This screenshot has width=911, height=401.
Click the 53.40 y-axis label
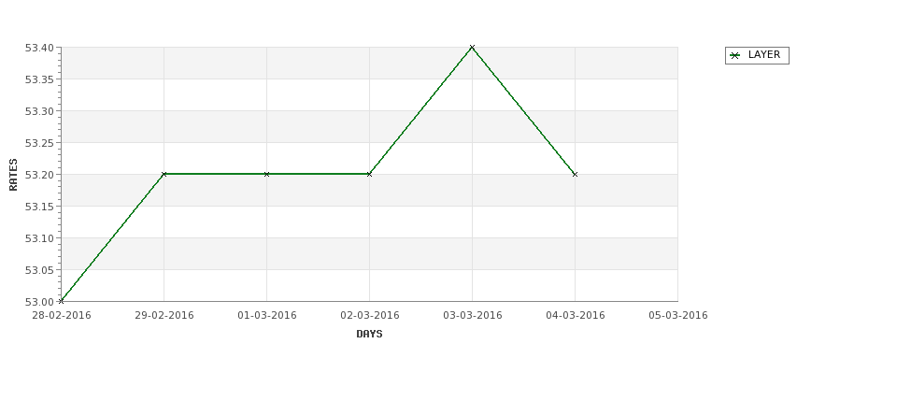tap(39, 48)
